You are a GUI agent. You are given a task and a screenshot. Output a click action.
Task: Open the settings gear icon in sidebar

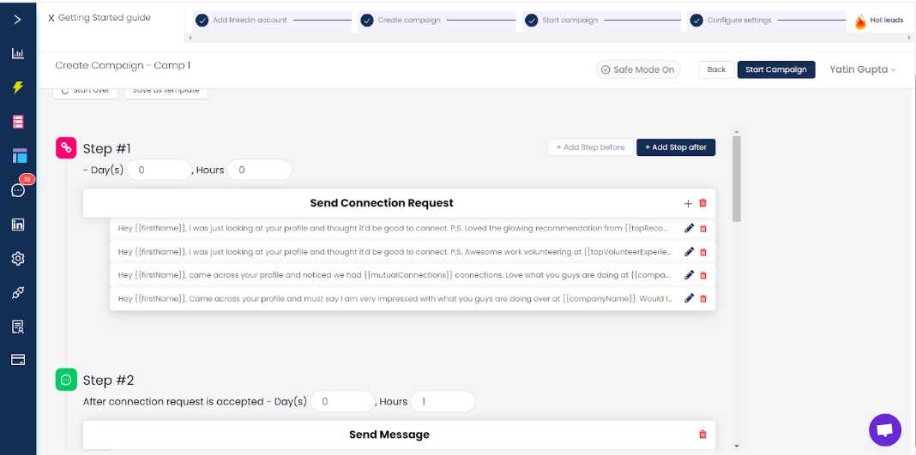[x=18, y=259]
